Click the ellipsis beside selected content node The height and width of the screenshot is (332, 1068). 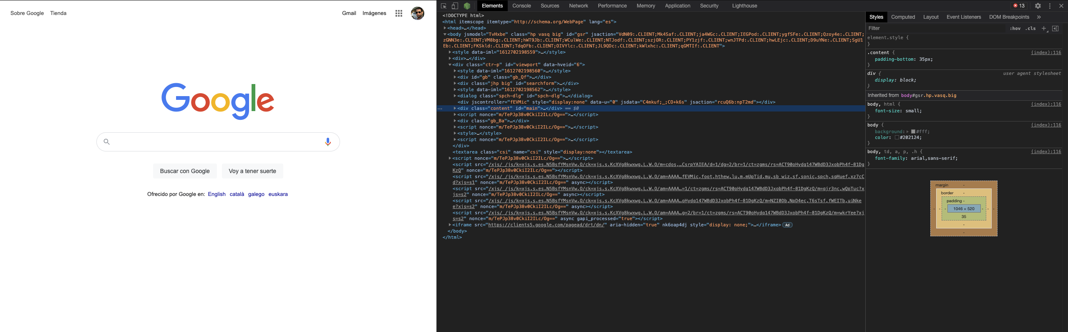click(x=440, y=109)
